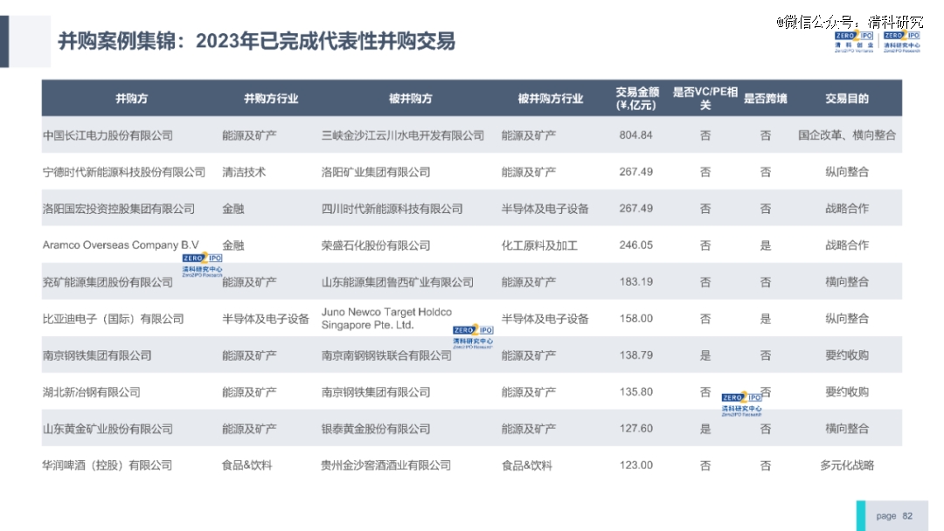Click the 被并购方行业 column header
944x531 pixels.
click(551, 99)
